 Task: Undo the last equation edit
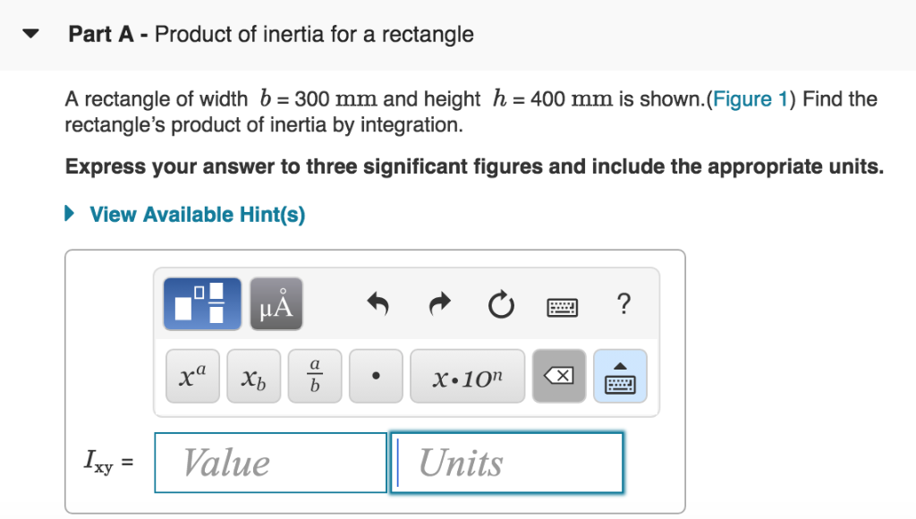[x=377, y=303]
